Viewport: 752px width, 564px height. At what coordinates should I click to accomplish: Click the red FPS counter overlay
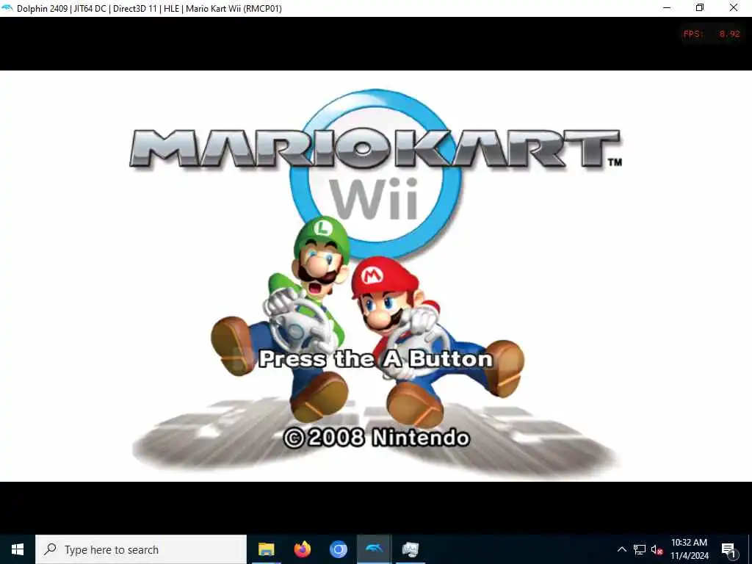pyautogui.click(x=712, y=34)
